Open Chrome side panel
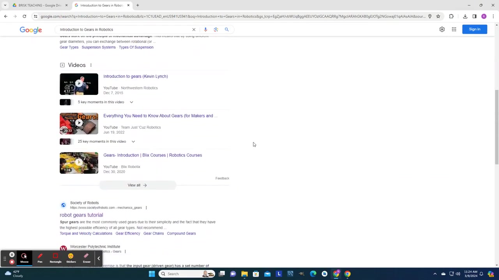499x280 pixels. click(474, 16)
